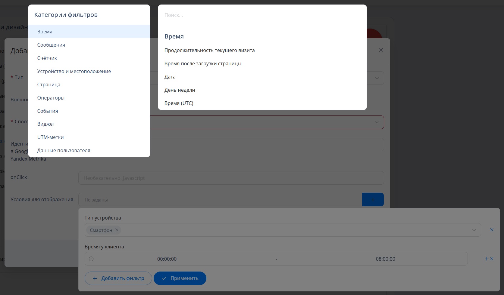Click the Добавить фильтр button
Image resolution: width=504 pixels, height=295 pixels.
tap(118, 278)
